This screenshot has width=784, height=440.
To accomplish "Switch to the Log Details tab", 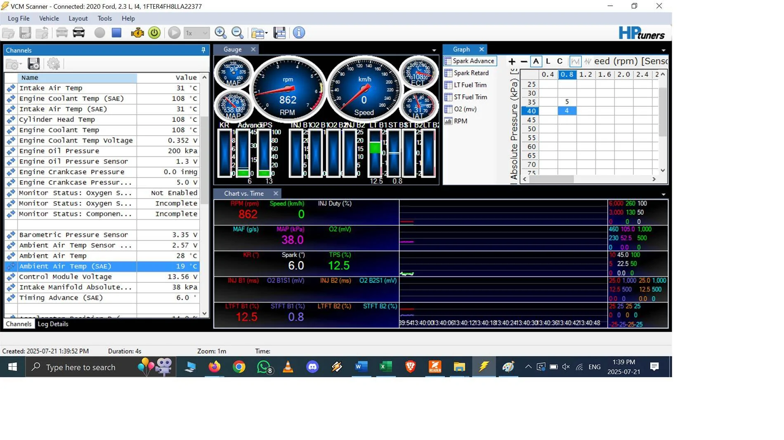I will click(x=53, y=324).
